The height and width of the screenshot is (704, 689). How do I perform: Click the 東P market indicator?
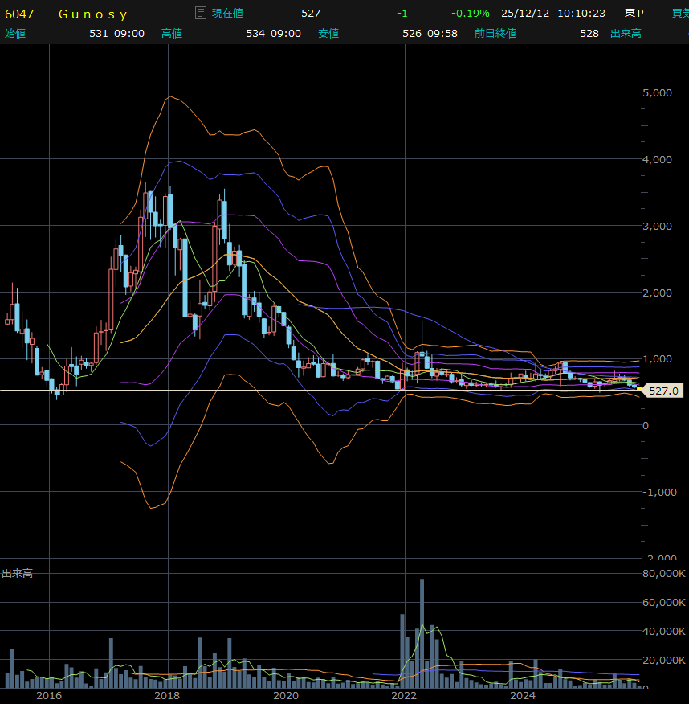tap(634, 14)
